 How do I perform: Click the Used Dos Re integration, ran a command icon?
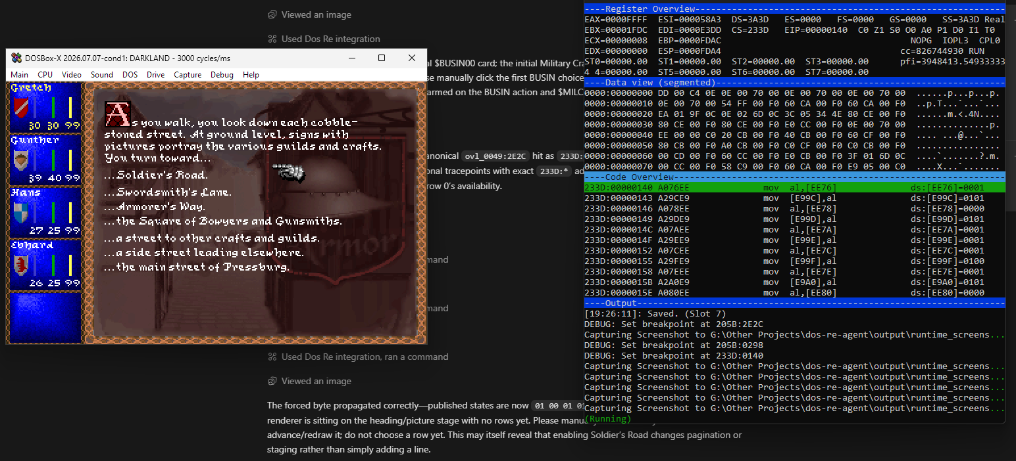272,357
